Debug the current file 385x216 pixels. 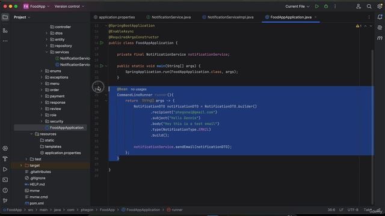[326, 7]
